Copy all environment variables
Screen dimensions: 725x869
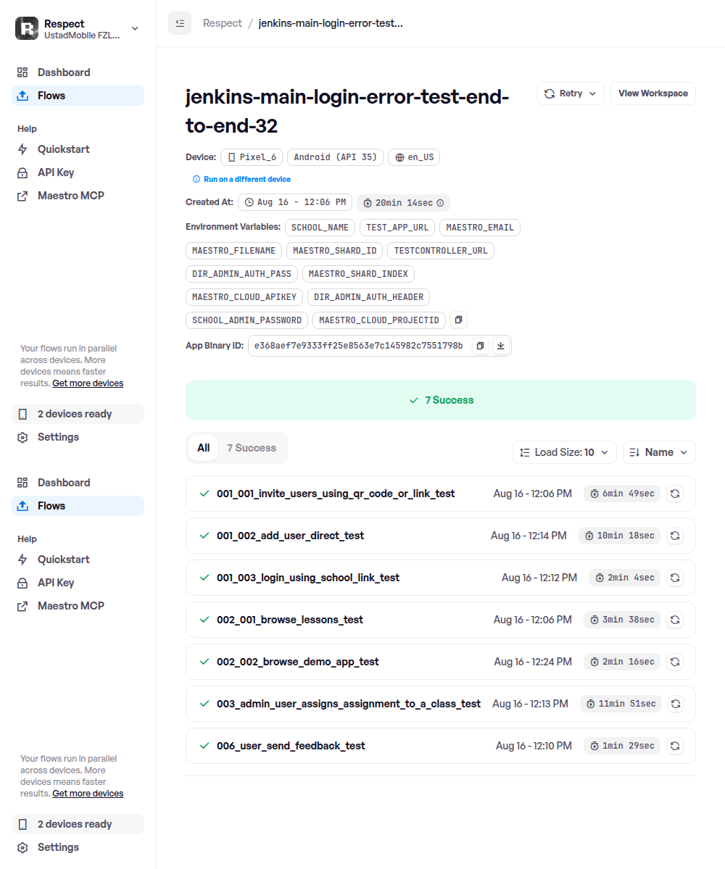[x=458, y=320]
